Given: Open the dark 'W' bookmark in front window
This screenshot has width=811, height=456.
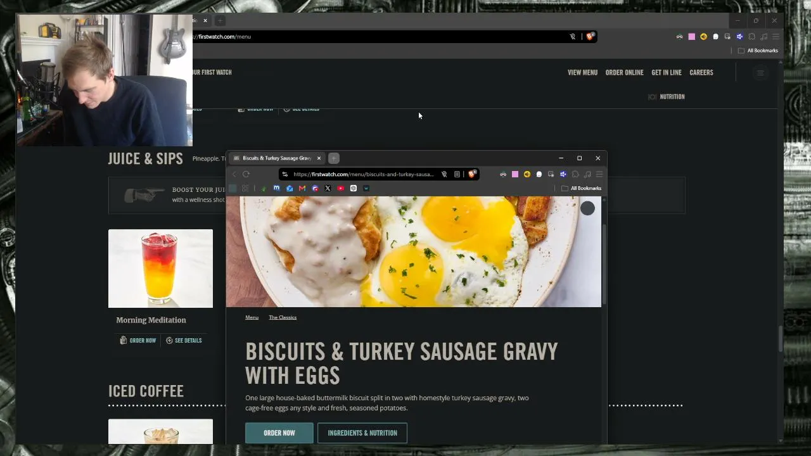Looking at the screenshot, I should click(x=366, y=188).
